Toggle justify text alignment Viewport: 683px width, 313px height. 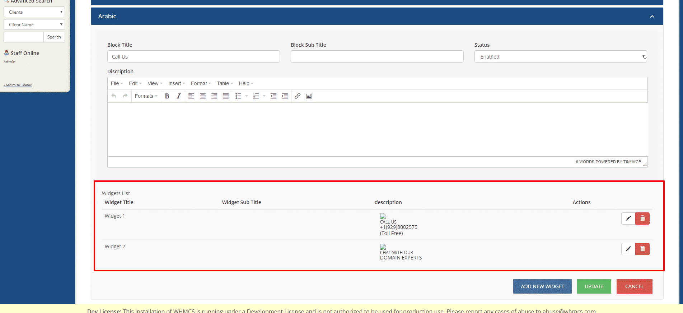(226, 96)
